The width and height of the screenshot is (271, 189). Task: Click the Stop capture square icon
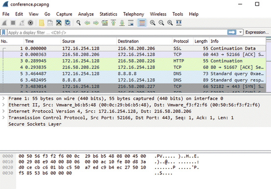13,23
